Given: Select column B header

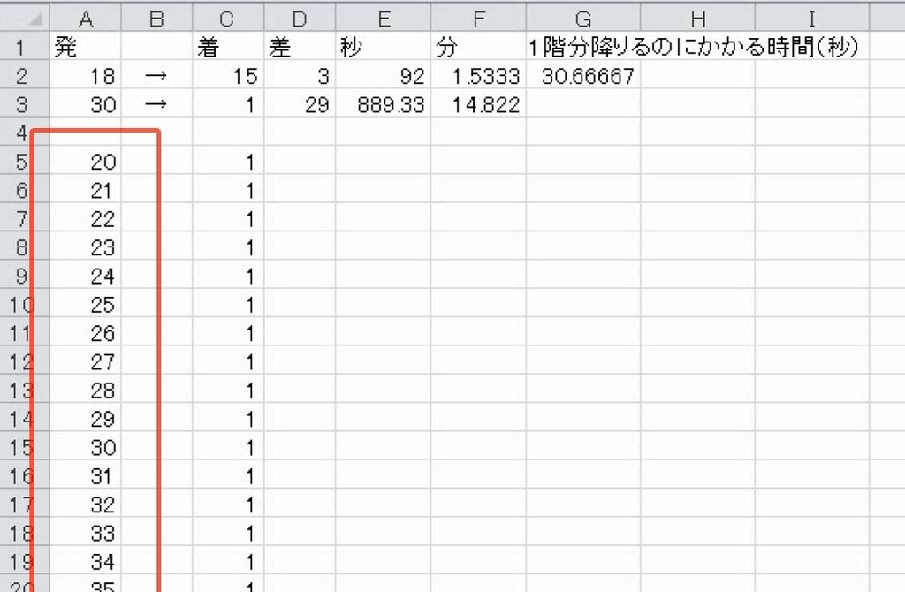Looking at the screenshot, I should click(156, 19).
